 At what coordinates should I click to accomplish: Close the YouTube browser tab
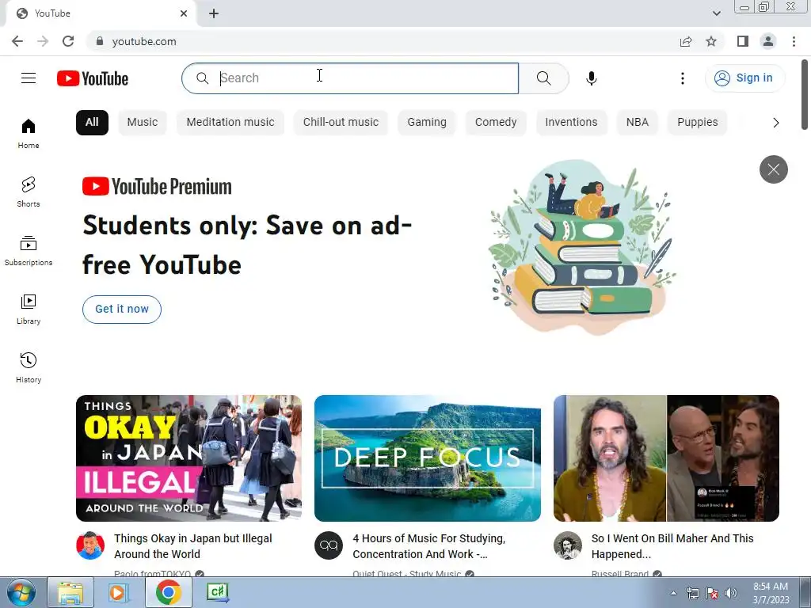(x=184, y=13)
